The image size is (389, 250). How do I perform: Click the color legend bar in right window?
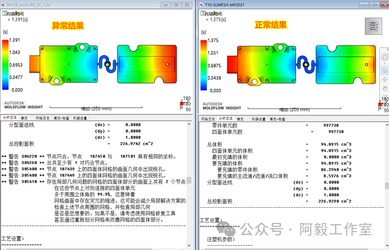tap(203, 65)
